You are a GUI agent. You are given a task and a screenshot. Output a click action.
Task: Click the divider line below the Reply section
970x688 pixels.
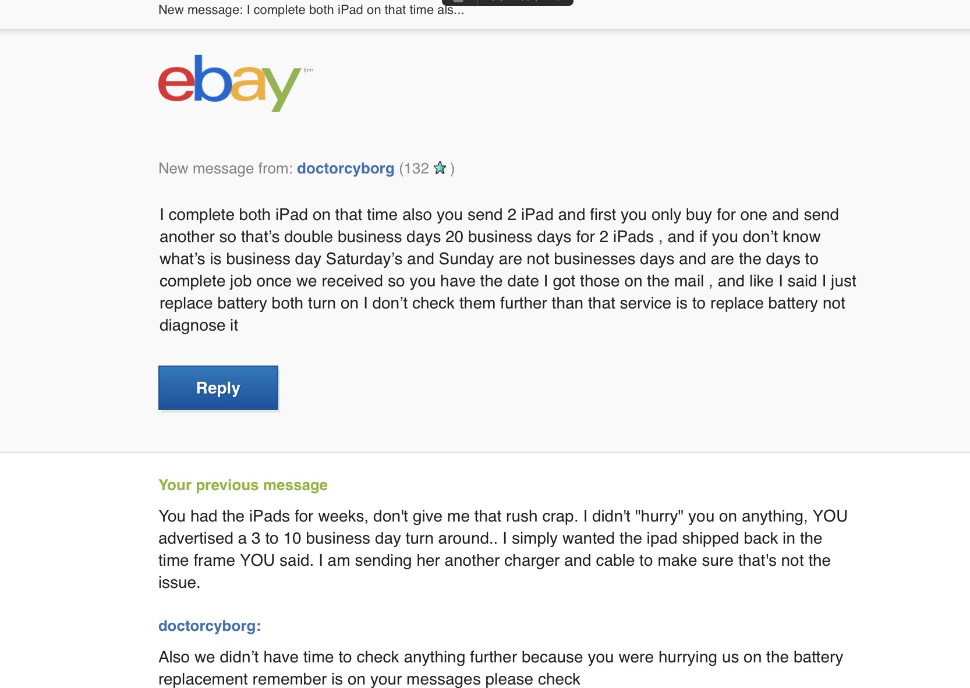tap(485, 452)
